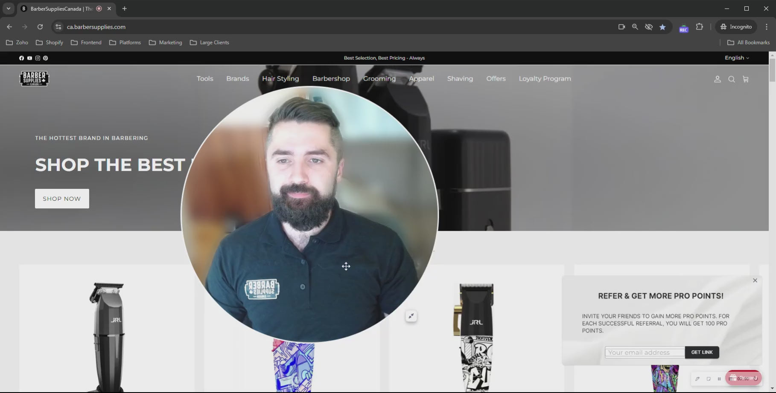Click the site search magnifier icon

coord(732,79)
